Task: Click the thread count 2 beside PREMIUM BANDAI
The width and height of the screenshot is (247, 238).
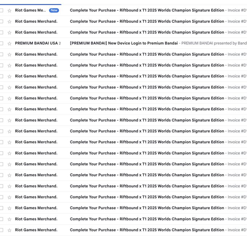Action: (x=60, y=43)
